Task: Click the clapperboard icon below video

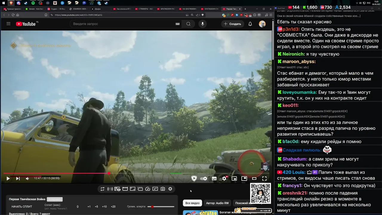Action: (x=125, y=189)
